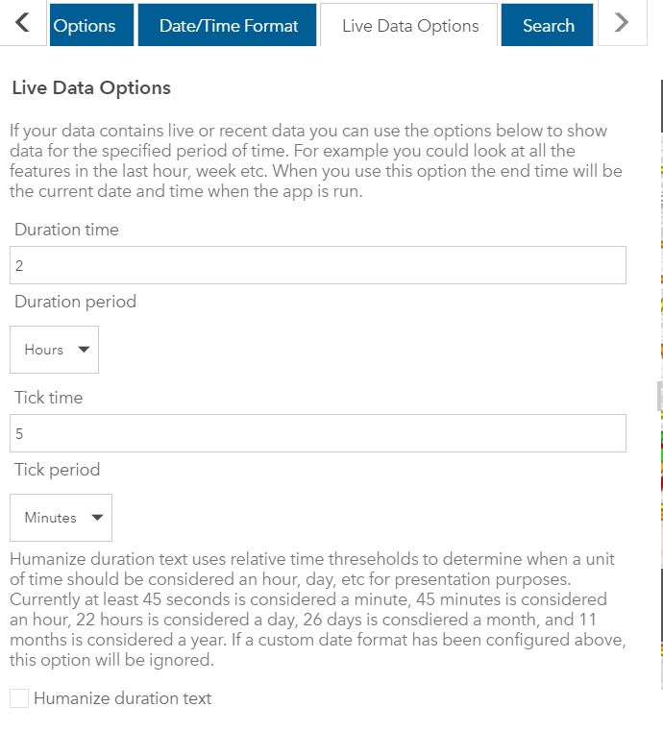Click into the Tick time input field
The image size is (663, 731).
point(317,433)
